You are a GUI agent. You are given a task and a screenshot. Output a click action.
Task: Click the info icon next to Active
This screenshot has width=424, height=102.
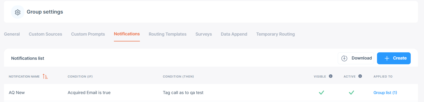tap(360, 76)
